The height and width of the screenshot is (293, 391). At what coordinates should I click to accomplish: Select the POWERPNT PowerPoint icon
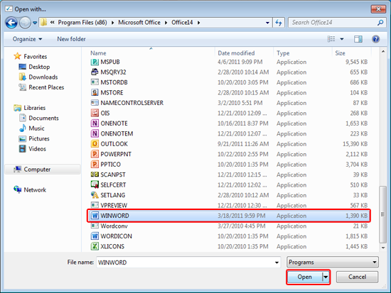tap(95, 154)
